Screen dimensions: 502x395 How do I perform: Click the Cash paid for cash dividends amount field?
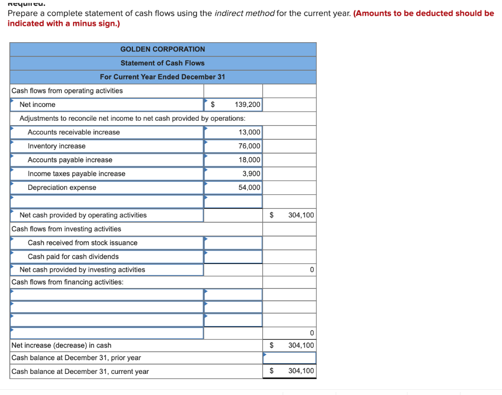(x=233, y=256)
